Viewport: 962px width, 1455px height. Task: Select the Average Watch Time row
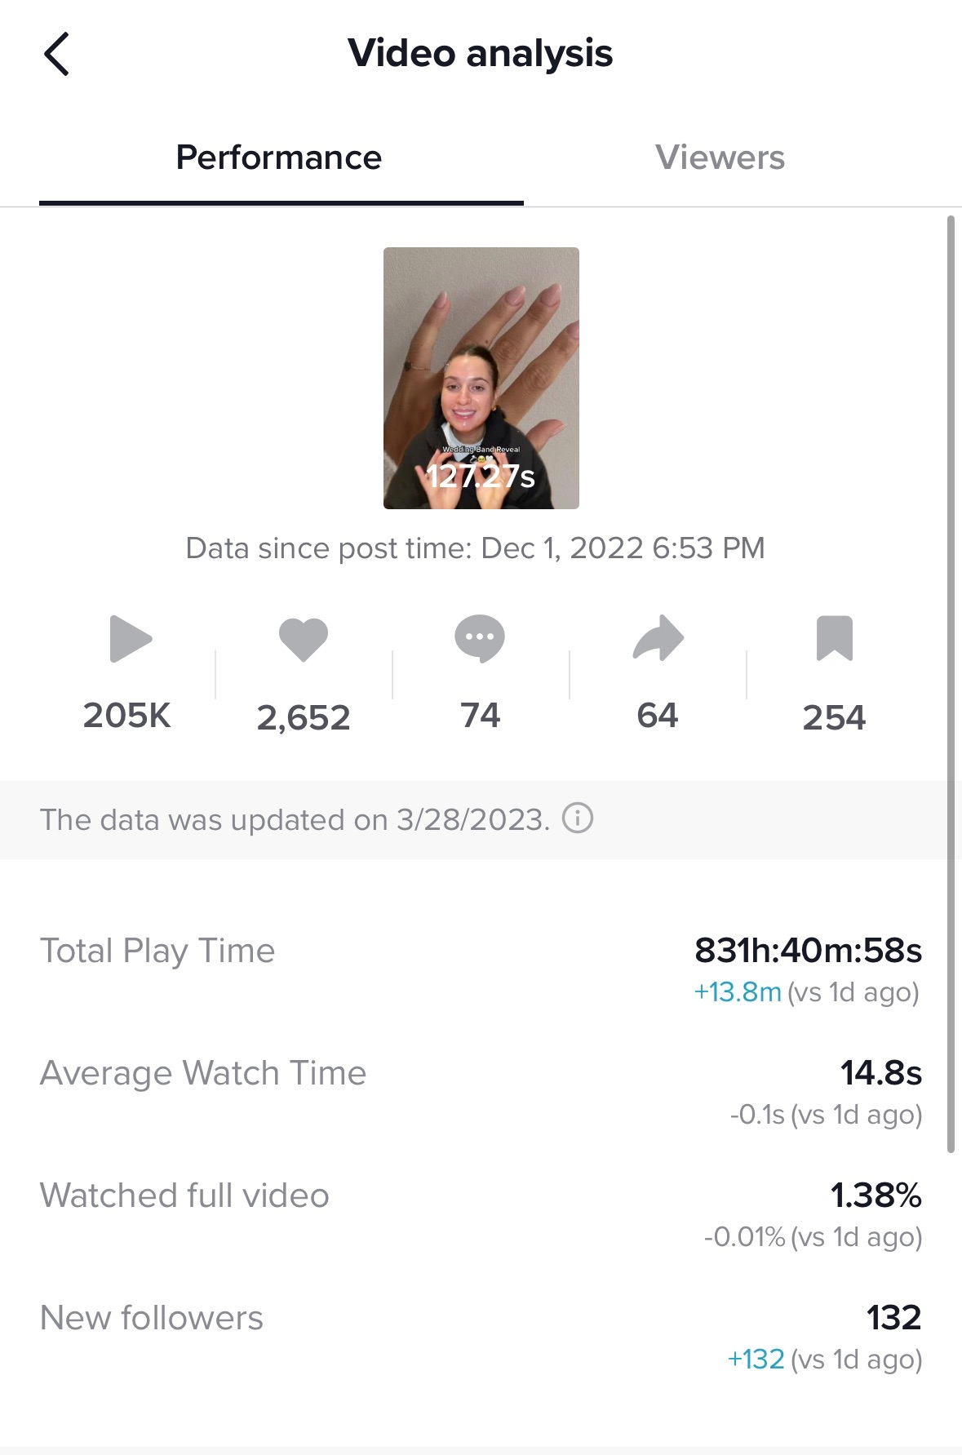[x=481, y=1092]
